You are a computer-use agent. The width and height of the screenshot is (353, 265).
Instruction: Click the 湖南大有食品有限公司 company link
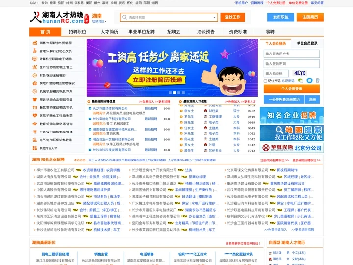coord(53,177)
